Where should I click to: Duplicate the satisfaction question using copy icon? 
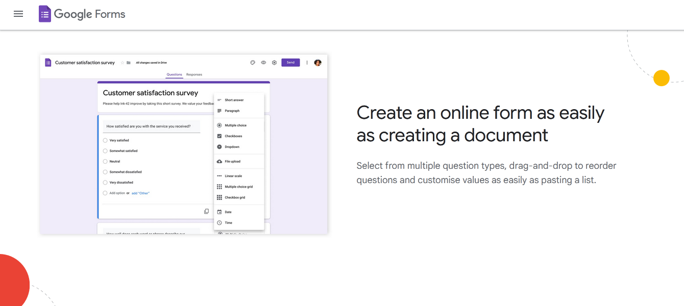[x=206, y=211]
